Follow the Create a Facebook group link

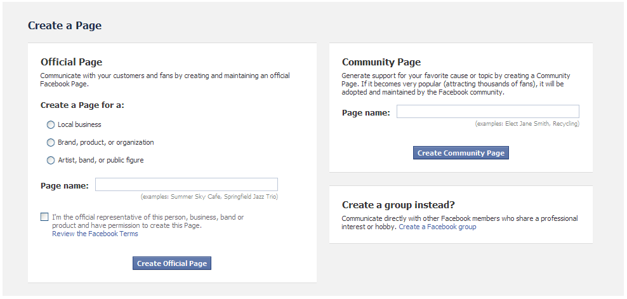point(437,227)
